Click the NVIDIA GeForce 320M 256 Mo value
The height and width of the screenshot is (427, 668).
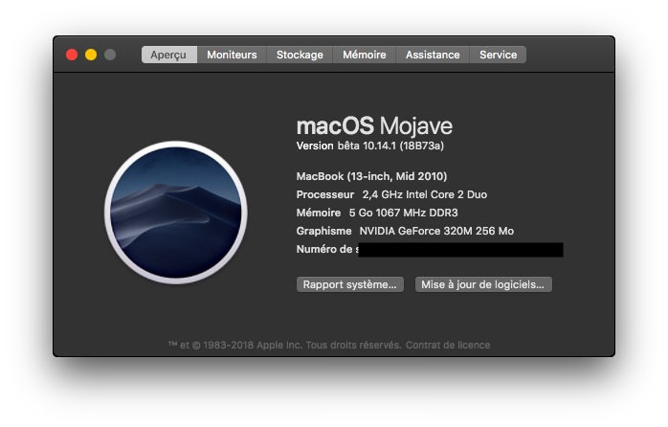(x=436, y=231)
